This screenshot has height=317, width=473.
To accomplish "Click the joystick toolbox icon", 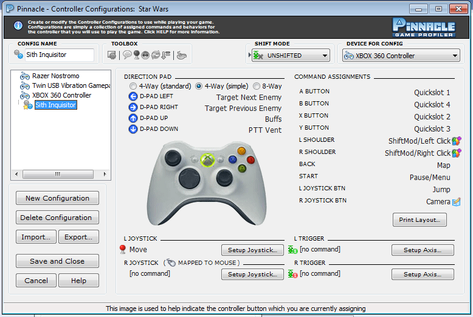I will point(136,55).
